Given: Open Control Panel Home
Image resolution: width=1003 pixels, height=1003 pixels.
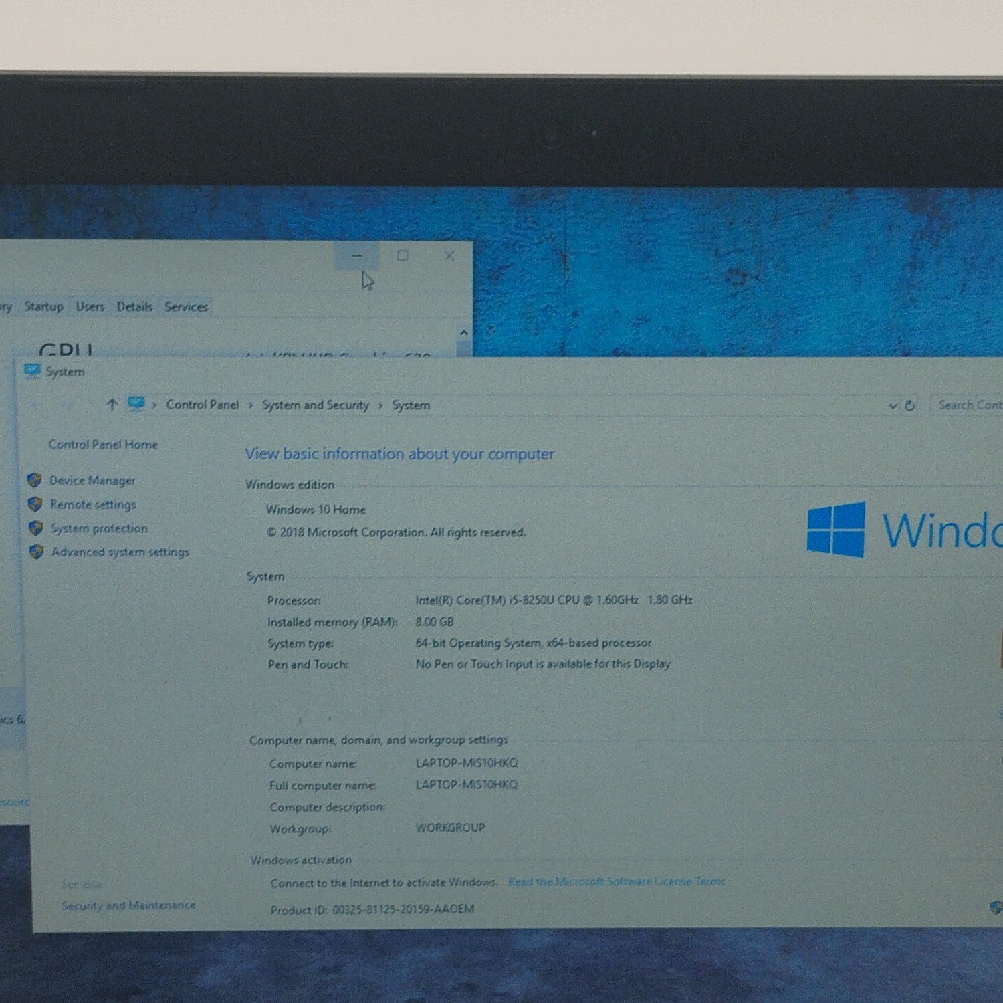Looking at the screenshot, I should (x=103, y=445).
